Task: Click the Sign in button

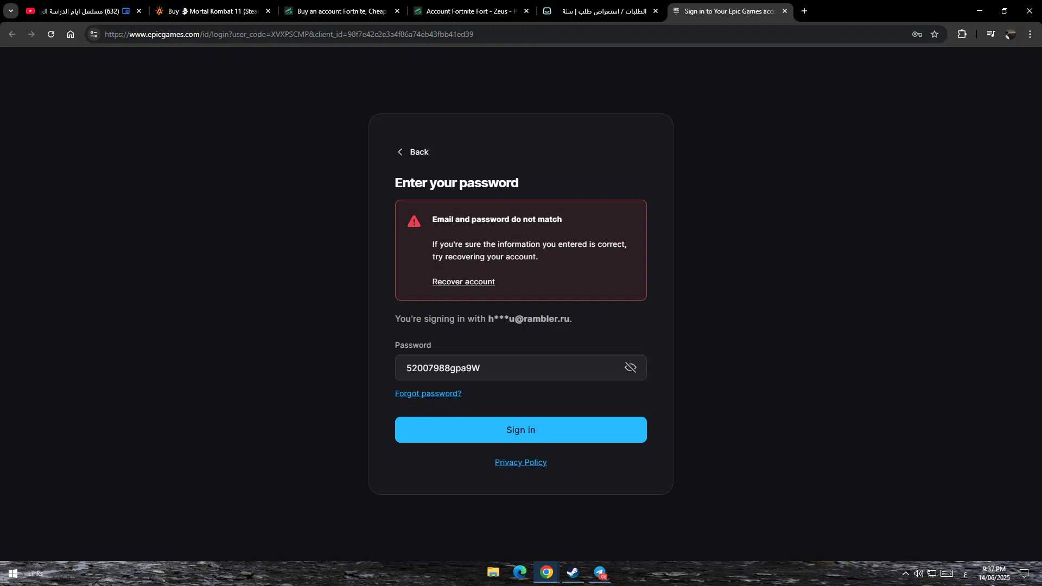Action: pyautogui.click(x=520, y=430)
